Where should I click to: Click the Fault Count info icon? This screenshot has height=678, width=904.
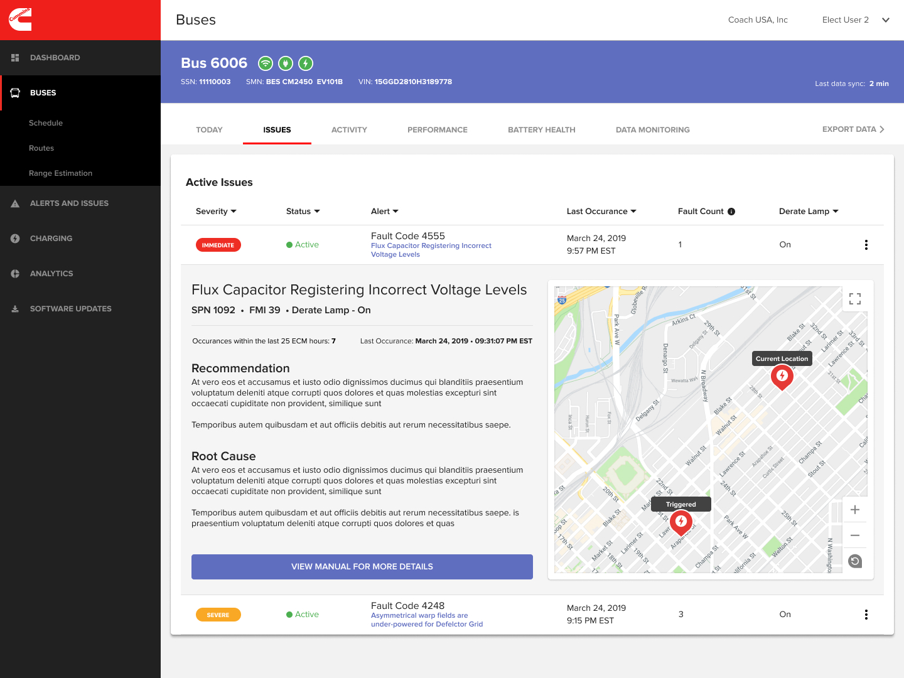point(731,212)
